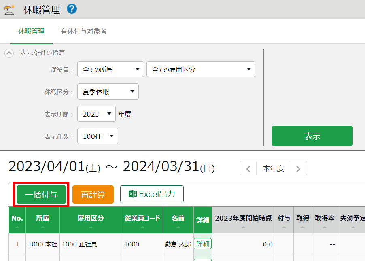The height and width of the screenshot is (261, 365).
Task: Sort by the 従業員コード column header
Action: pos(142,220)
